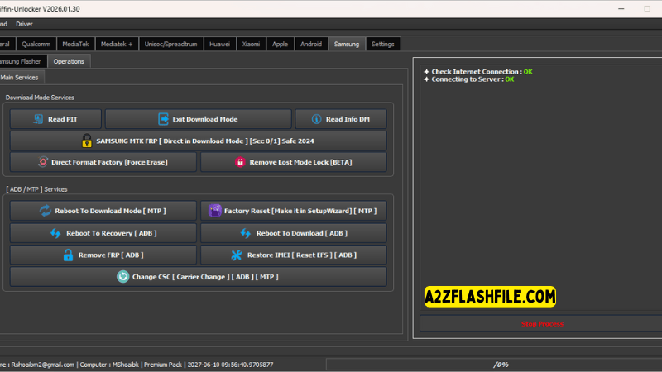
Task: Click the red Remove Lost Mode Lock icon
Action: pos(240,162)
